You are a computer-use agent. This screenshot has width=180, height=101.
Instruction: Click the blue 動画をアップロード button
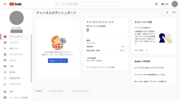(x=58, y=60)
